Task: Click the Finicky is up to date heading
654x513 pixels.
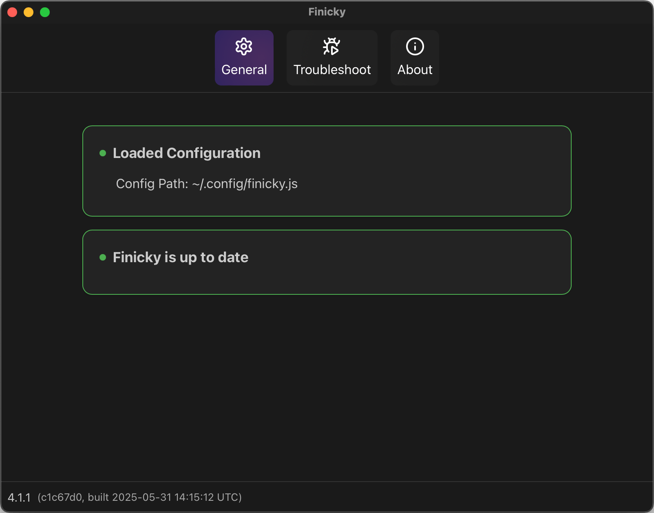Action: pyautogui.click(x=181, y=257)
